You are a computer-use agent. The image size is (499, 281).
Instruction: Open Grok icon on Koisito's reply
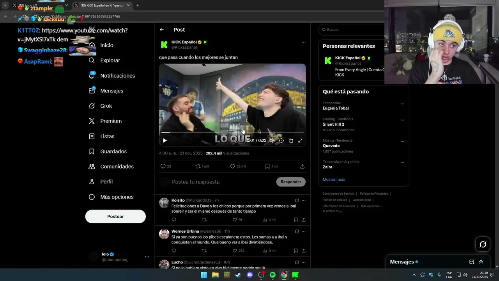pos(297,201)
